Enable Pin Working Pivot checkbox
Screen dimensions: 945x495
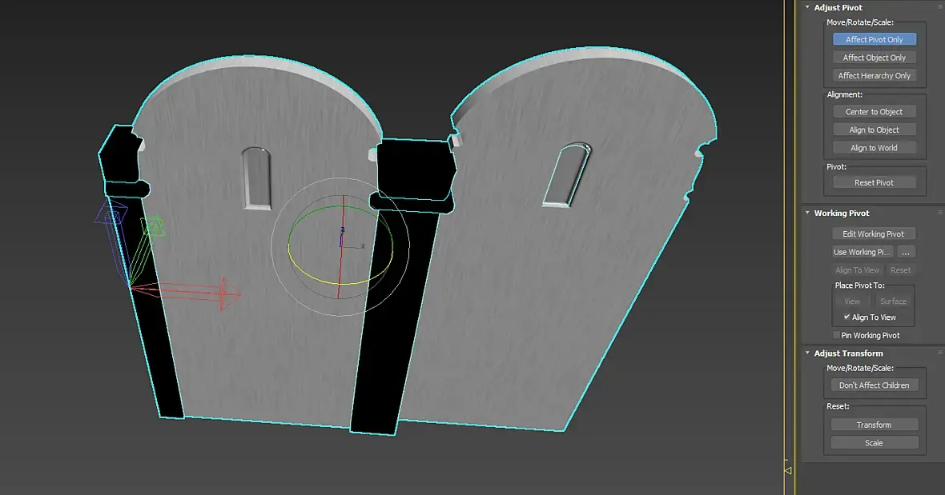836,335
